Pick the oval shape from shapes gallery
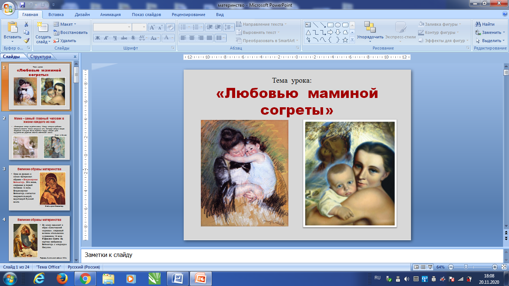This screenshot has height=286, width=509. pyautogui.click(x=338, y=25)
